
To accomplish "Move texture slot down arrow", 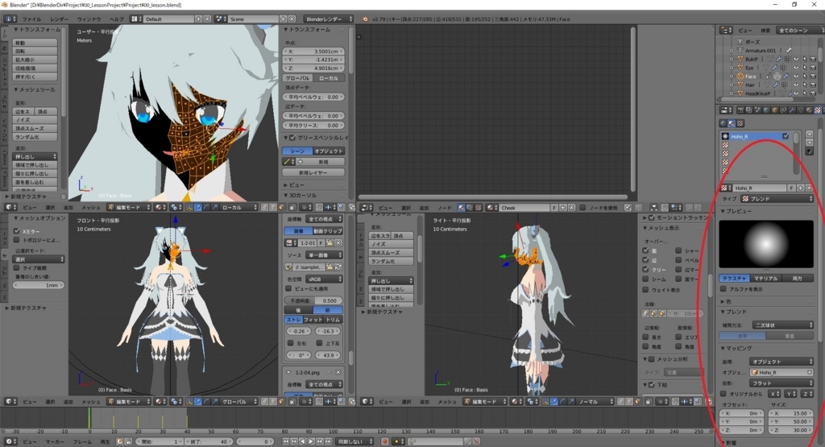I will point(809,143).
